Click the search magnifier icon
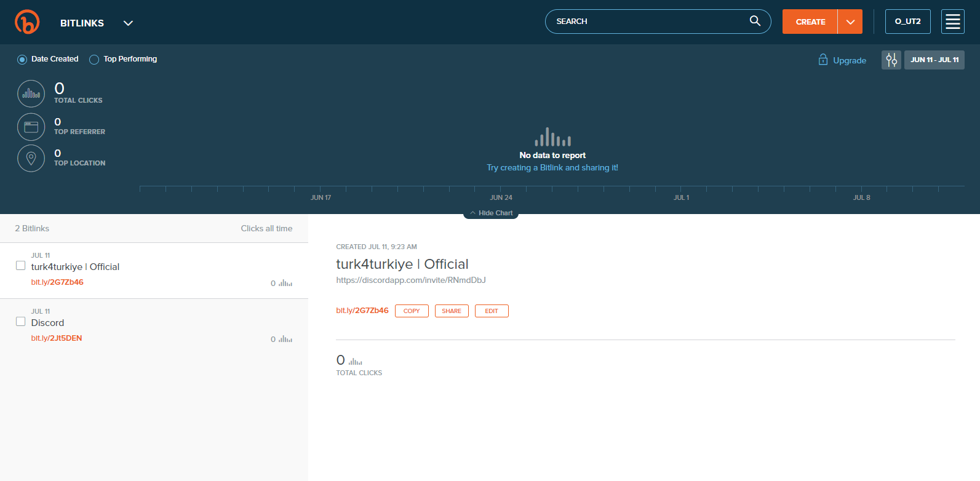The height and width of the screenshot is (481, 980). (x=755, y=21)
